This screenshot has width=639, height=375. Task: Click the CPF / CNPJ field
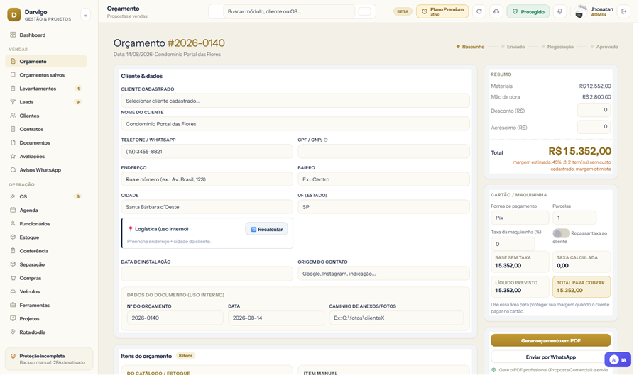tap(383, 151)
